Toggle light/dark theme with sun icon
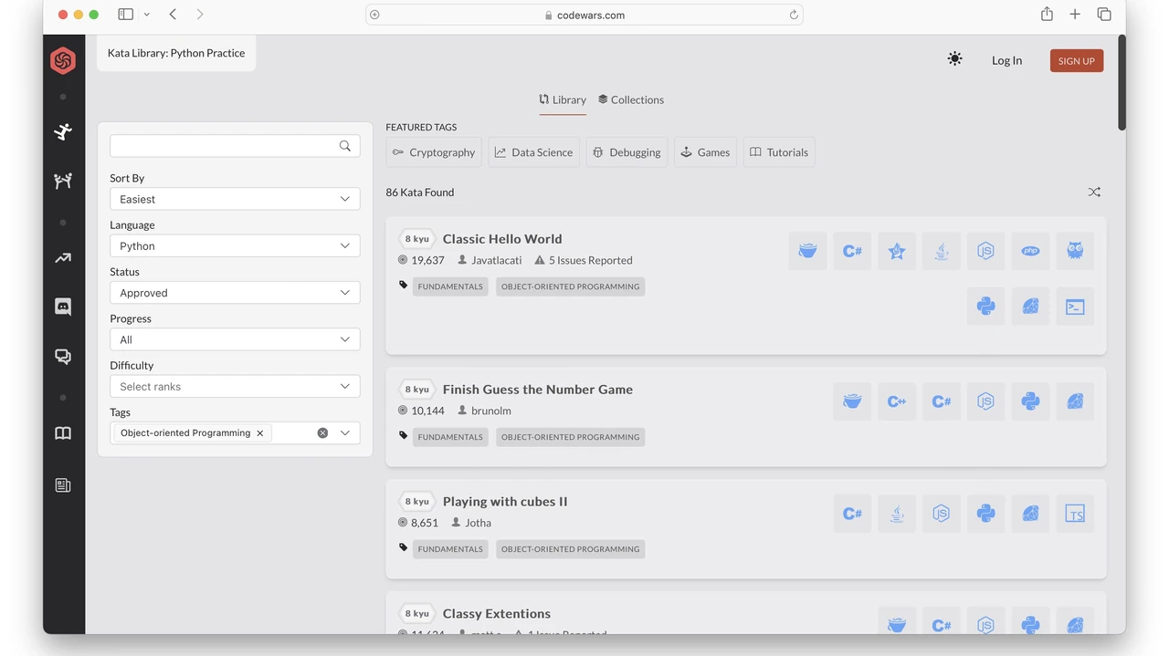Image resolution: width=1169 pixels, height=656 pixels. (954, 59)
